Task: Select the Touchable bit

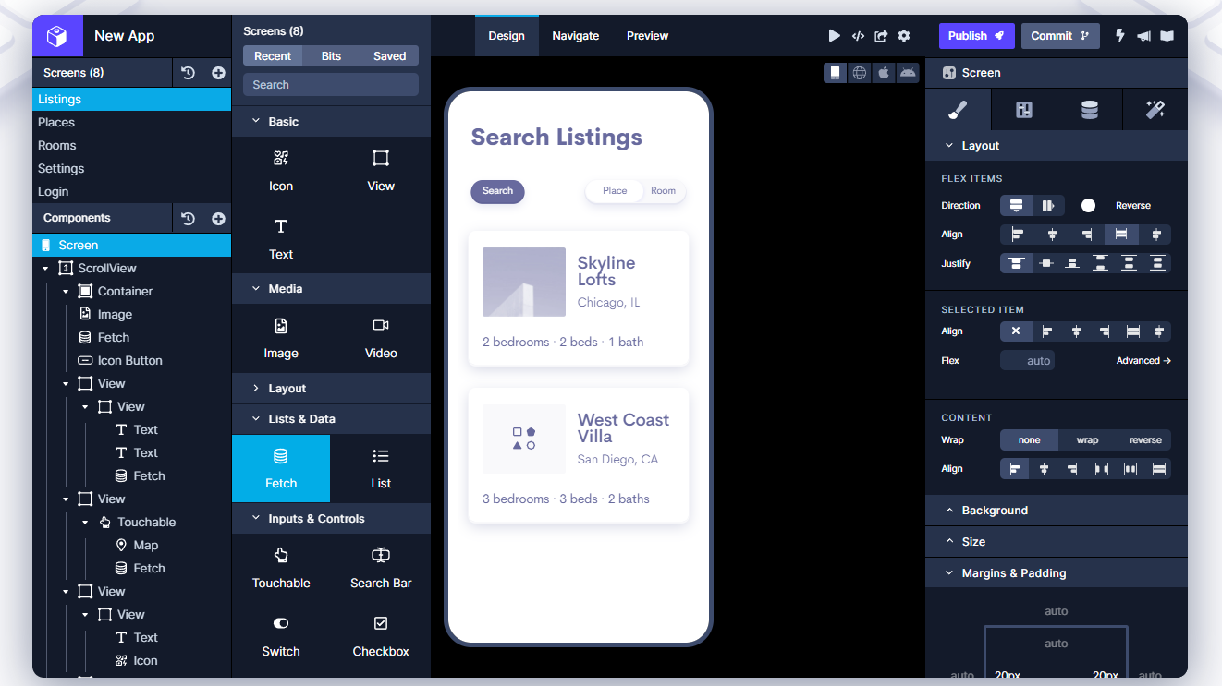Action: point(281,568)
